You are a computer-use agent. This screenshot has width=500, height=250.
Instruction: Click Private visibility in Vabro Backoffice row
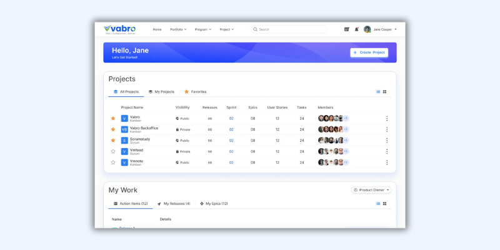coord(183,129)
